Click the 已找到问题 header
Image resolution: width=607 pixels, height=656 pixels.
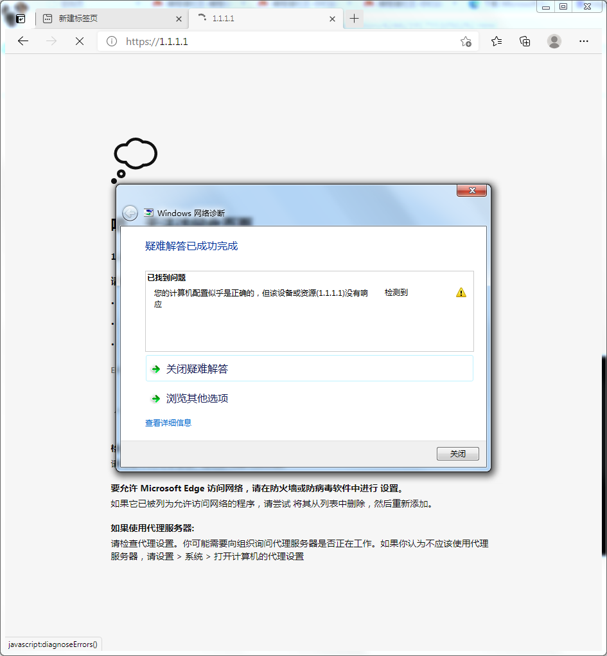coord(166,277)
